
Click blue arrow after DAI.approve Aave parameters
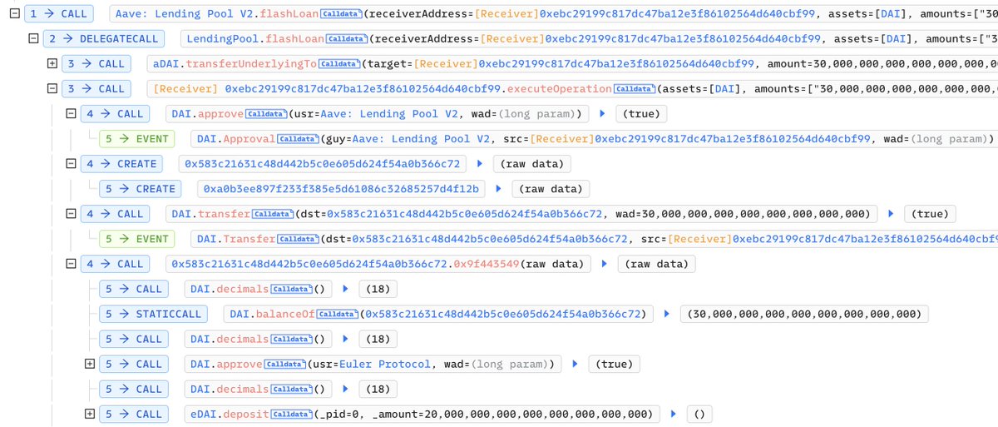click(603, 114)
